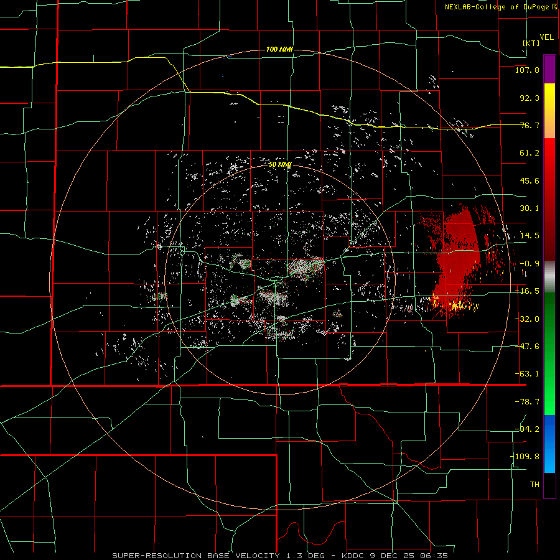Click the -16.5 velocity scale value
The width and height of the screenshot is (560, 560).
527,291
